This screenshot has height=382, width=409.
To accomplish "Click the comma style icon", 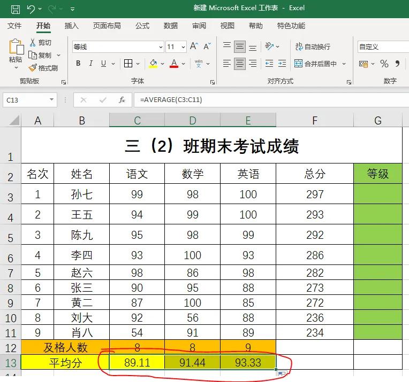I will pyautogui.click(x=397, y=64).
